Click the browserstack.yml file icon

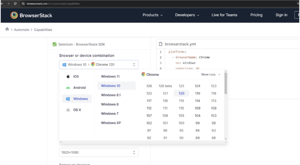click(x=161, y=44)
